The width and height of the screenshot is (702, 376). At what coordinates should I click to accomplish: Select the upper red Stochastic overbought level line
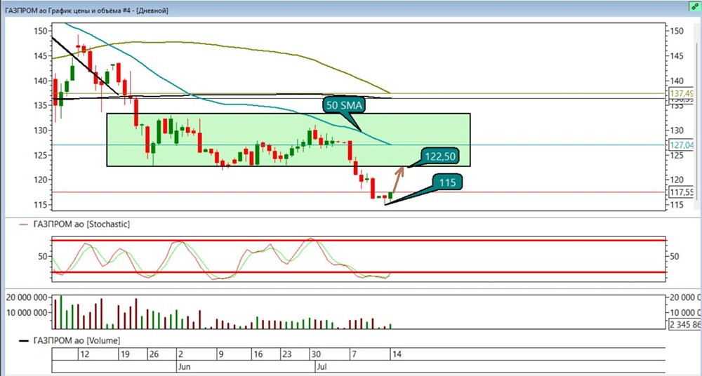tap(358, 241)
